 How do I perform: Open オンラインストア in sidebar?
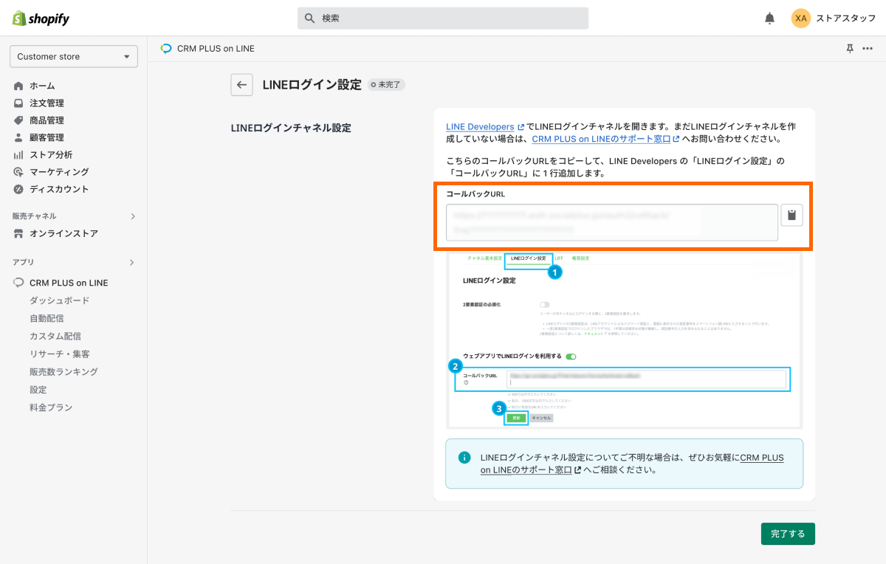(x=63, y=233)
